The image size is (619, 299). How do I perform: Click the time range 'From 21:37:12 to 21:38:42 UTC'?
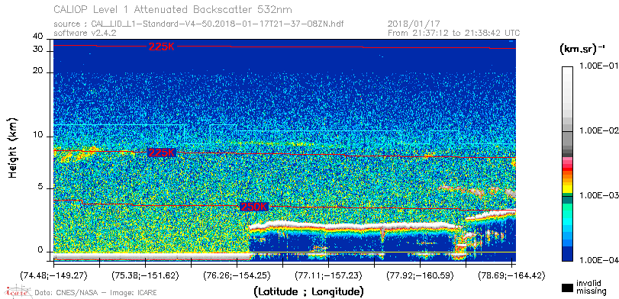pos(454,33)
